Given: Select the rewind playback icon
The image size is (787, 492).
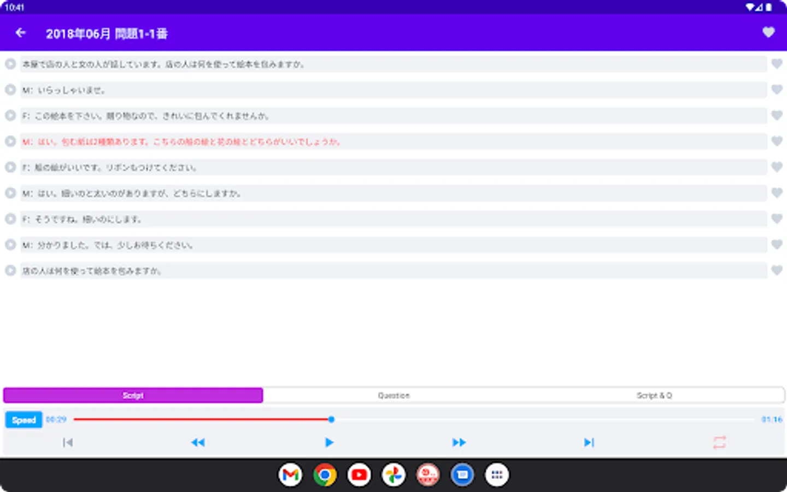Looking at the screenshot, I should pyautogui.click(x=199, y=442).
